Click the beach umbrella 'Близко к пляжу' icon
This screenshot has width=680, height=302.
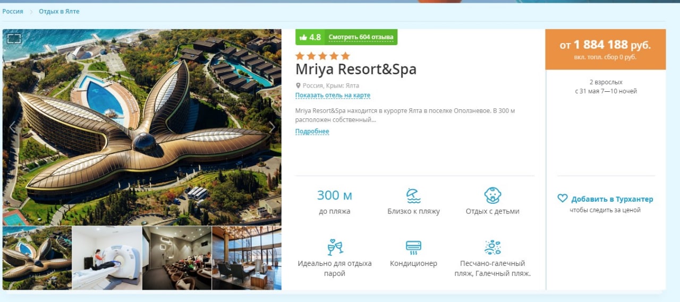point(413,195)
